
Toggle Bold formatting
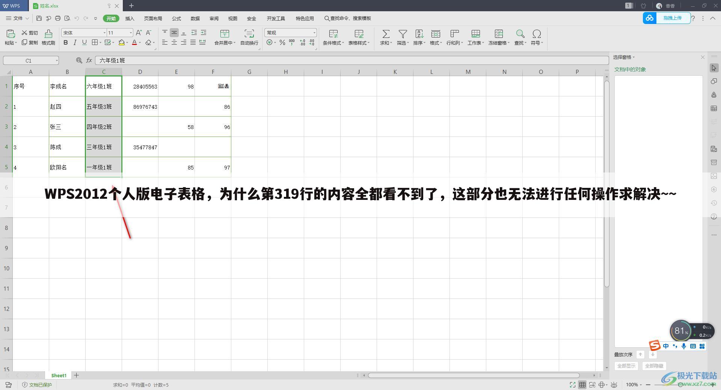[x=66, y=43]
